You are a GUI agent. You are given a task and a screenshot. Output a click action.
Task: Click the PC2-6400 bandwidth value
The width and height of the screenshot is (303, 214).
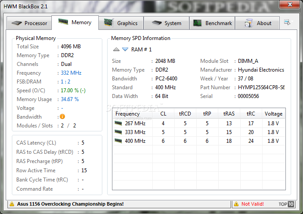(x=166, y=79)
